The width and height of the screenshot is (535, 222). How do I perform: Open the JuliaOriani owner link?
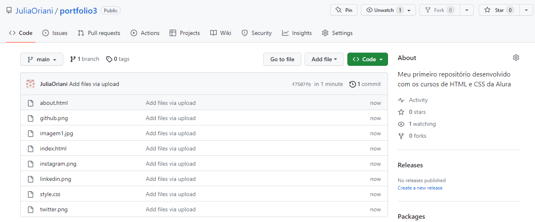34,11
